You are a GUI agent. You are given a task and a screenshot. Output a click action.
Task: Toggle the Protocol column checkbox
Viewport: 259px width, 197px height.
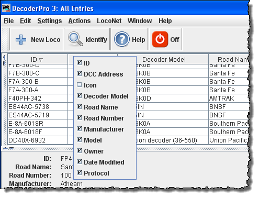[x=80, y=173]
